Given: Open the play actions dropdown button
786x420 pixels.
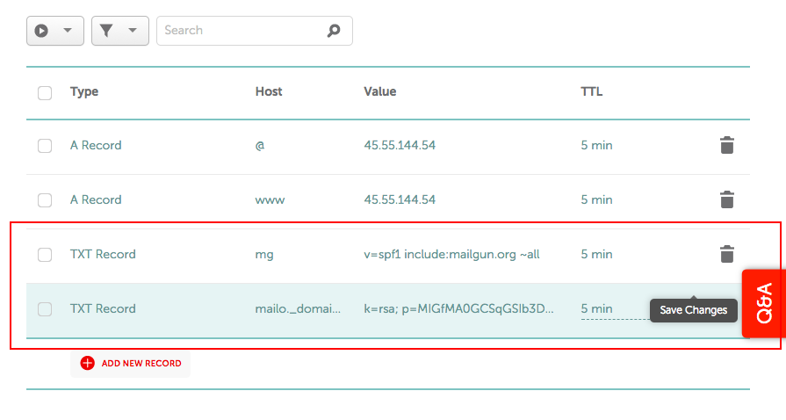Looking at the screenshot, I should click(x=55, y=31).
